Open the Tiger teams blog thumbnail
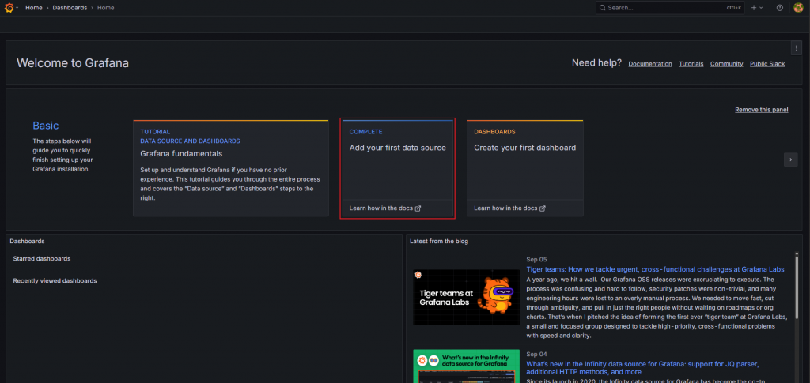 467,298
